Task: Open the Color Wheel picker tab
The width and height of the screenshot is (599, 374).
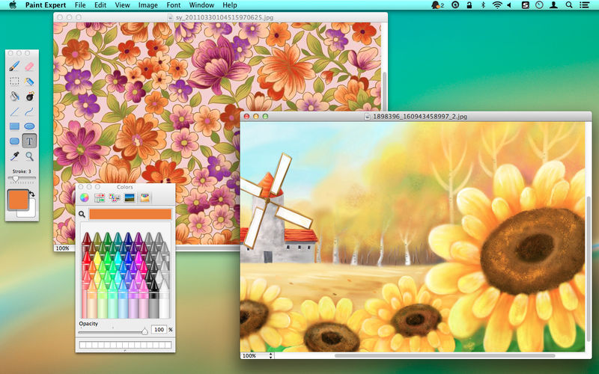Action: [84, 197]
